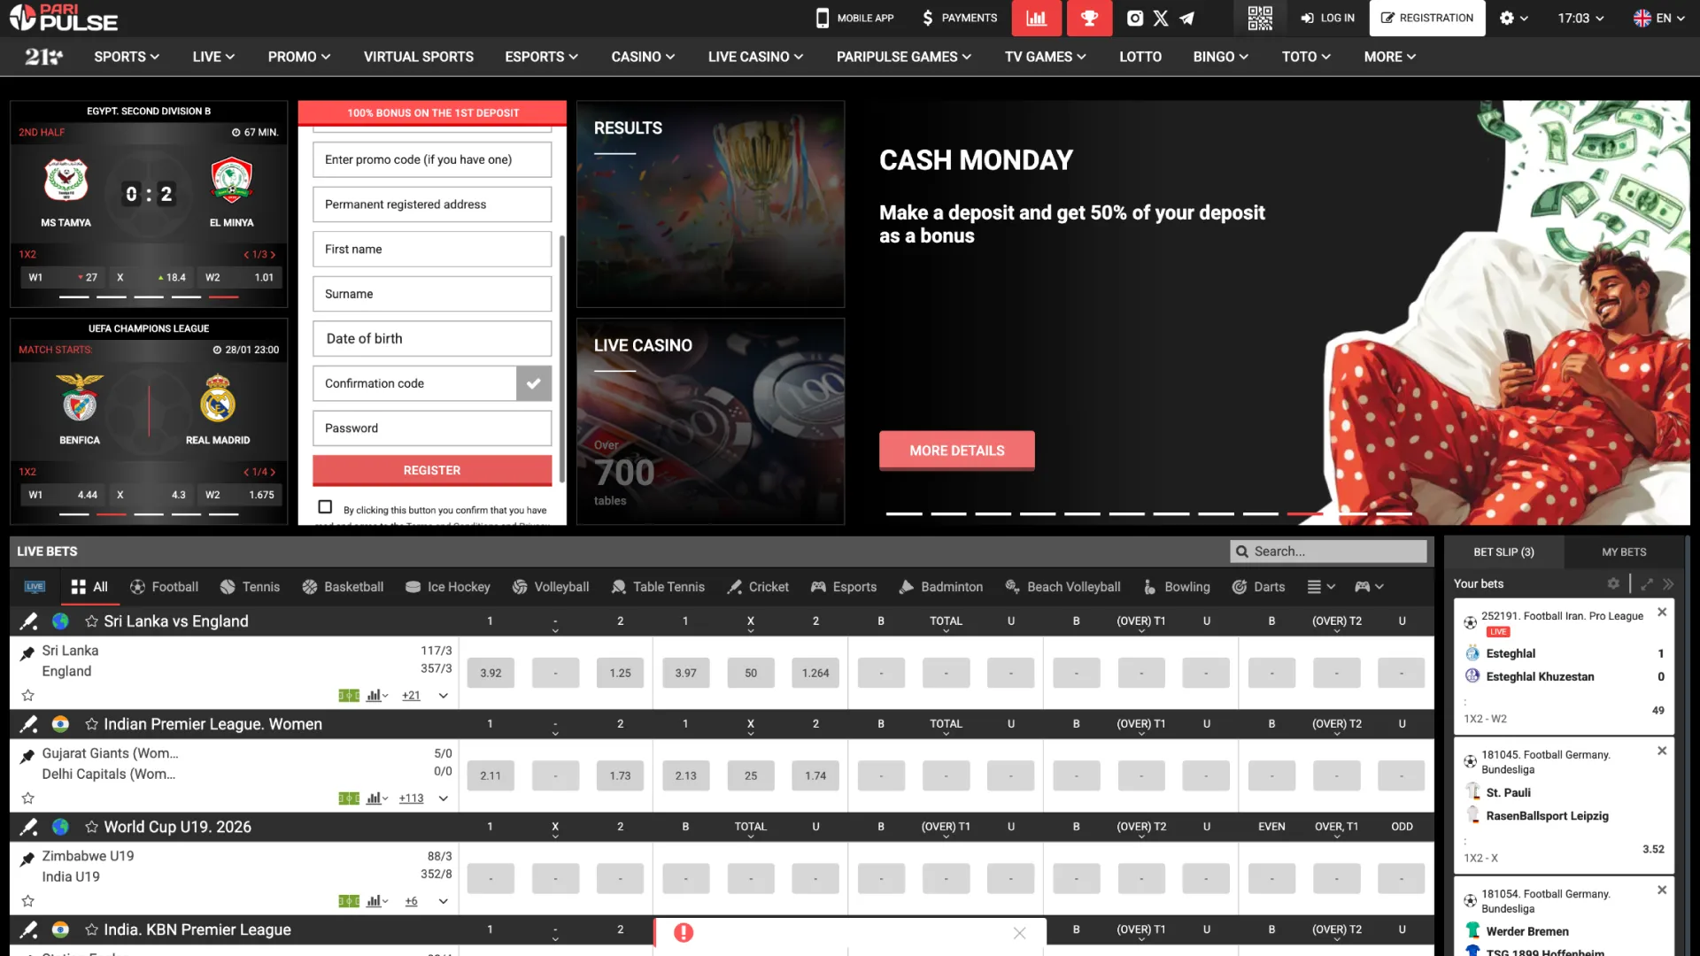
Task: Expand the gamepad esports filter dropdown
Action: tap(1369, 587)
